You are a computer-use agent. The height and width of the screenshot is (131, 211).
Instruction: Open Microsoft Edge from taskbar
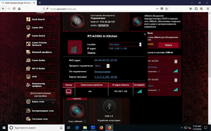tap(77, 128)
